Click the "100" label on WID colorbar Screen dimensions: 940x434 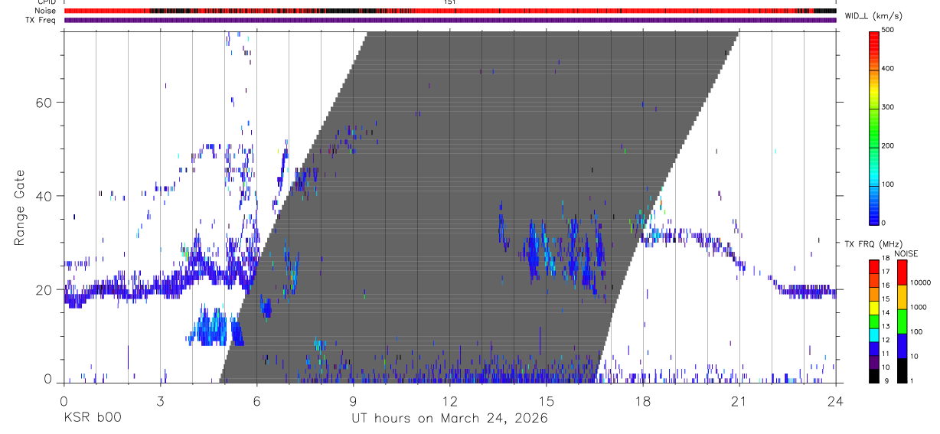pyautogui.click(x=888, y=184)
